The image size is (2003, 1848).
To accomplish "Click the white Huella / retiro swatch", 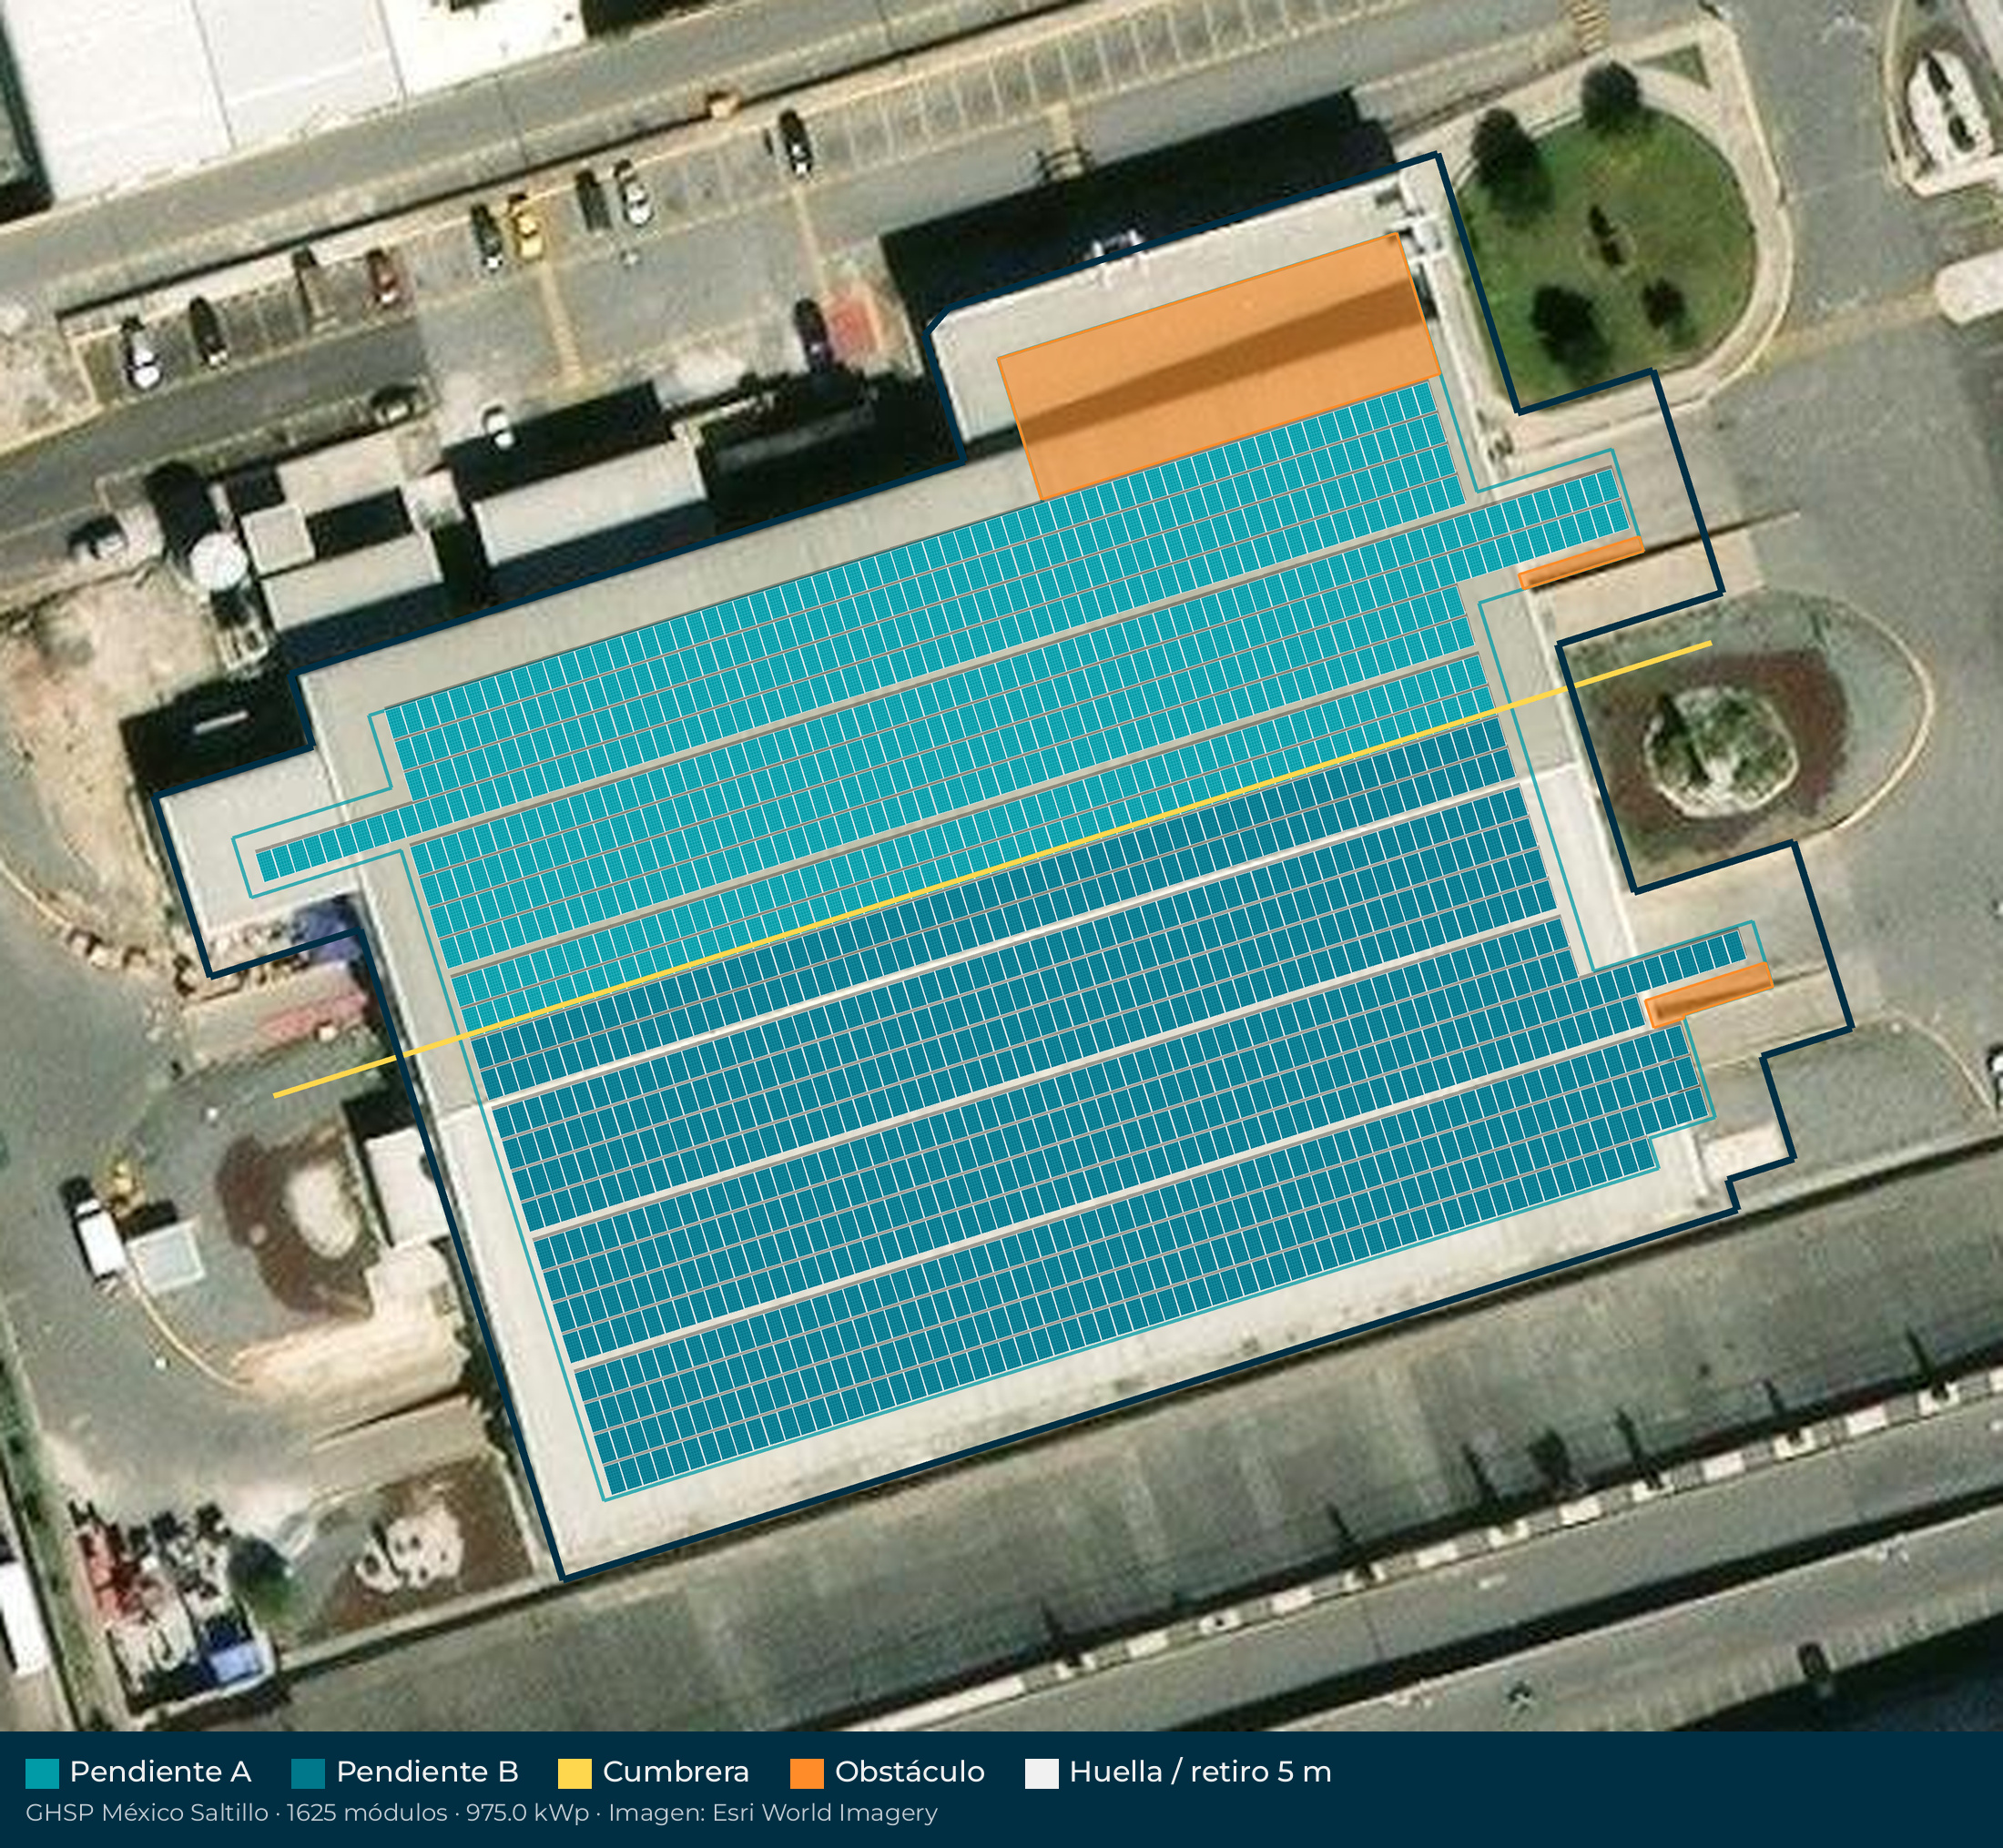I will (x=1041, y=1774).
